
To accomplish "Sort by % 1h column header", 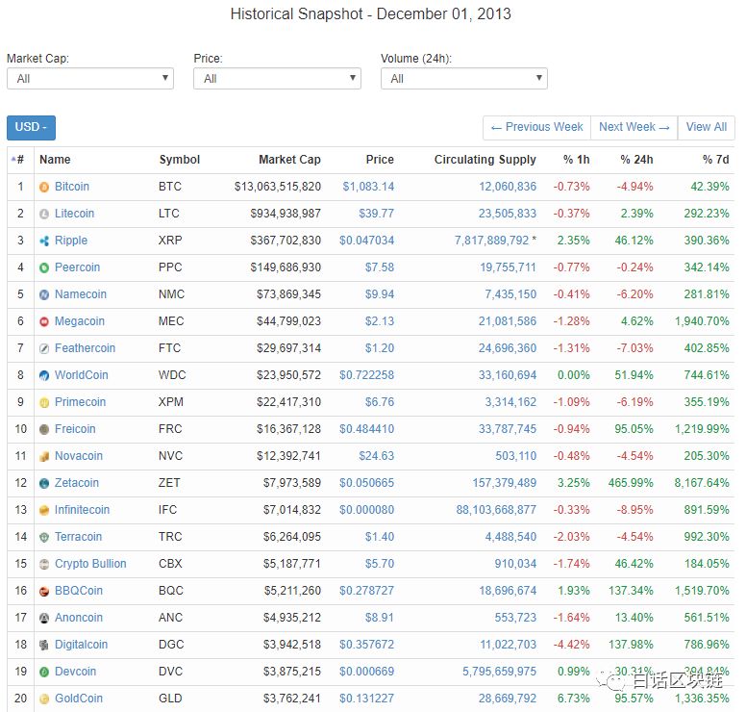I will coord(576,160).
